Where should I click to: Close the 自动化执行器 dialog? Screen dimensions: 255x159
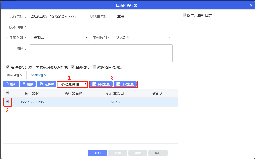(x=251, y=5)
